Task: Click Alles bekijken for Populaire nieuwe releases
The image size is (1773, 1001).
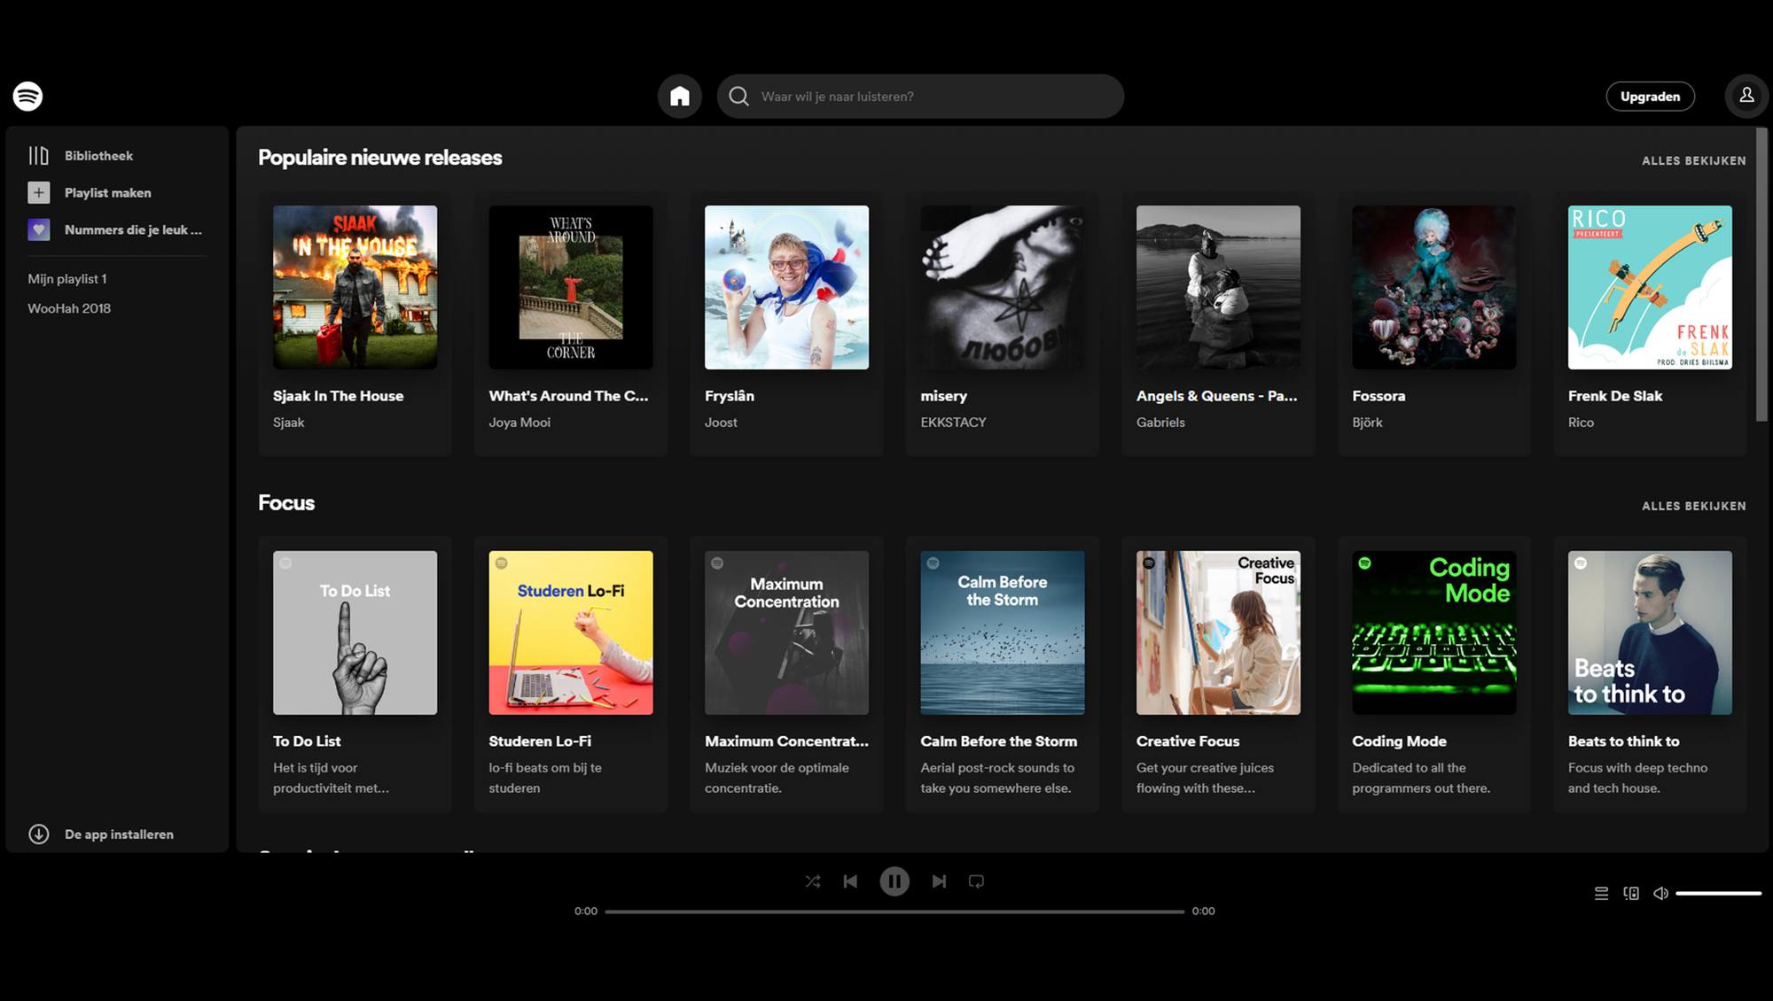Action: pos(1693,160)
